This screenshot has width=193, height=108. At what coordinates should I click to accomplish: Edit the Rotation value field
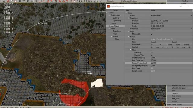pos(171,23)
